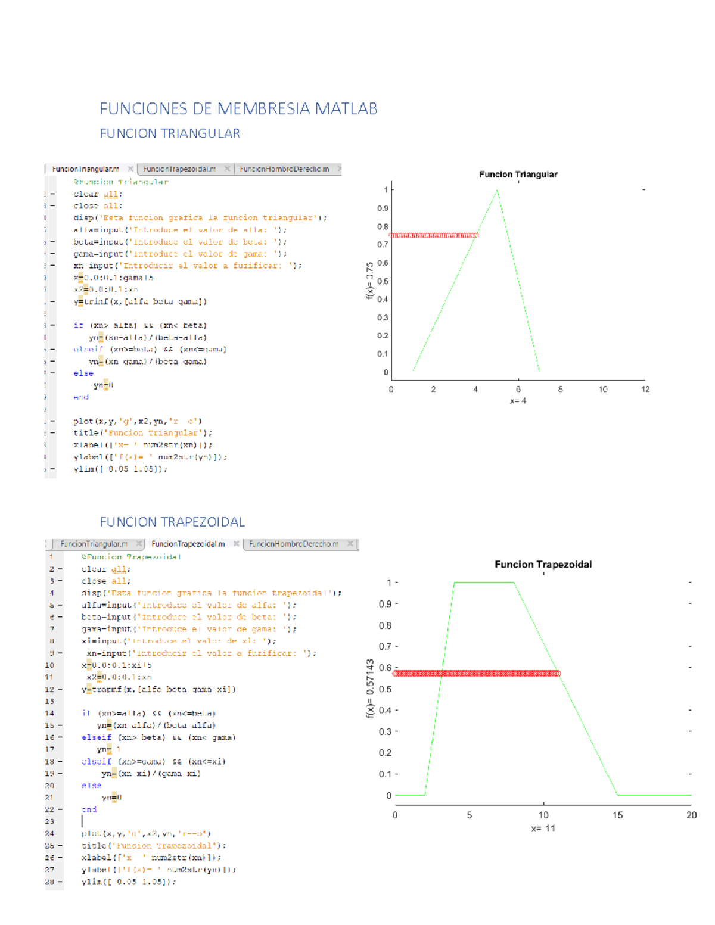
Task: Click the ylim([0.05 1.05]) code line
Action: (x=125, y=880)
